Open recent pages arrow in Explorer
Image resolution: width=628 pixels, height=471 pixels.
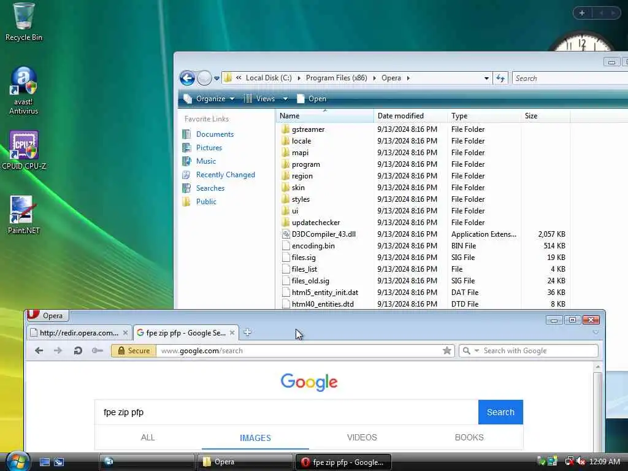click(x=216, y=78)
